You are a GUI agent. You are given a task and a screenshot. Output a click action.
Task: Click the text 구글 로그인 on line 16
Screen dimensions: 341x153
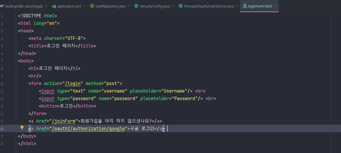[x=142, y=129]
